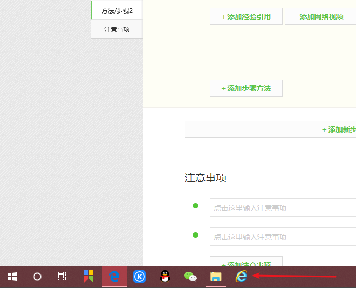Launch Internet Explorer from taskbar
The image size is (356, 288).
click(241, 276)
